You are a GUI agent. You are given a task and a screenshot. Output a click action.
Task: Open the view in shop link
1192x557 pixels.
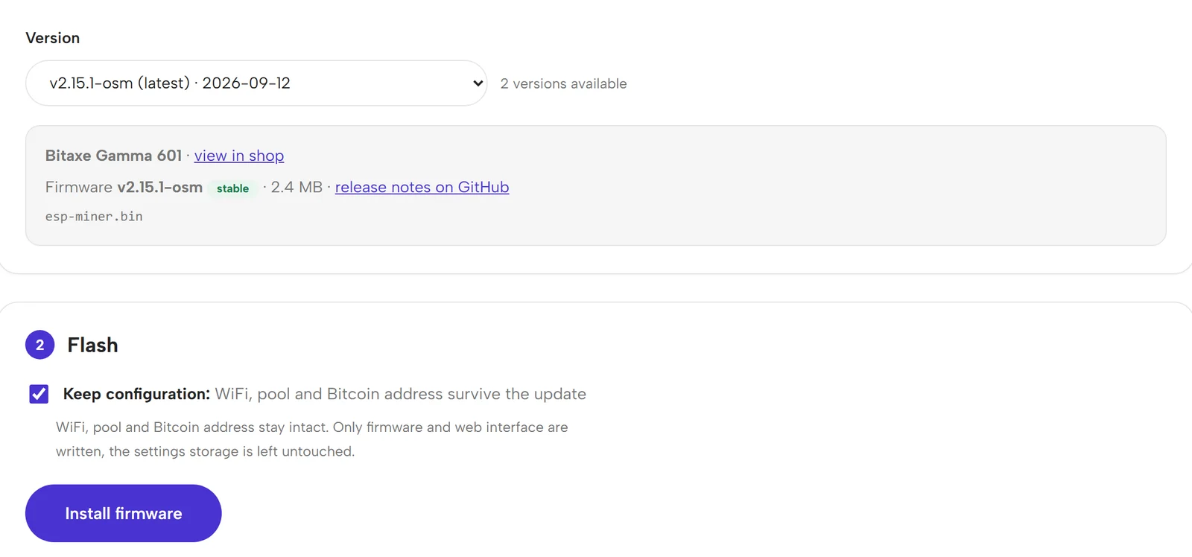pos(239,156)
